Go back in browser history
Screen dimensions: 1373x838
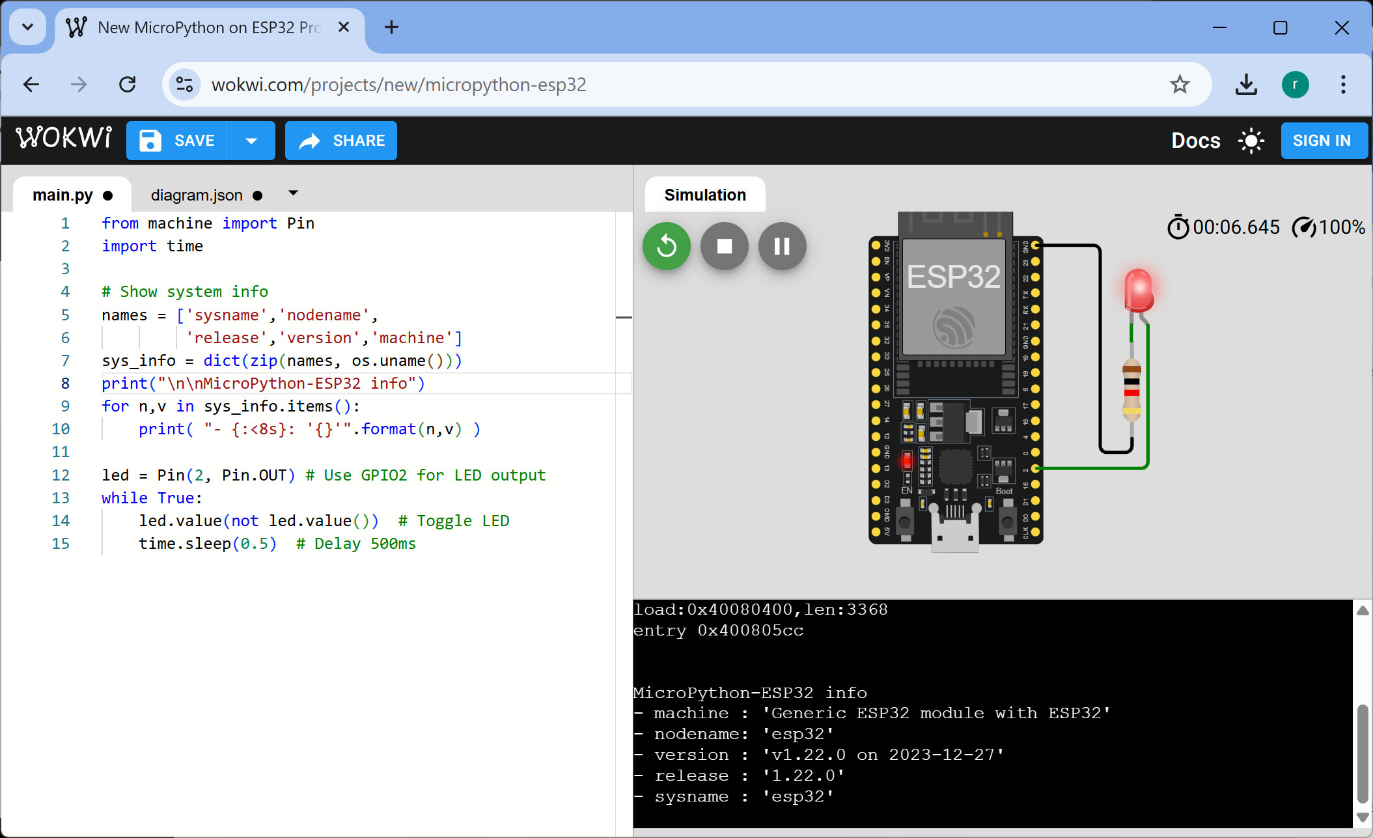[31, 85]
